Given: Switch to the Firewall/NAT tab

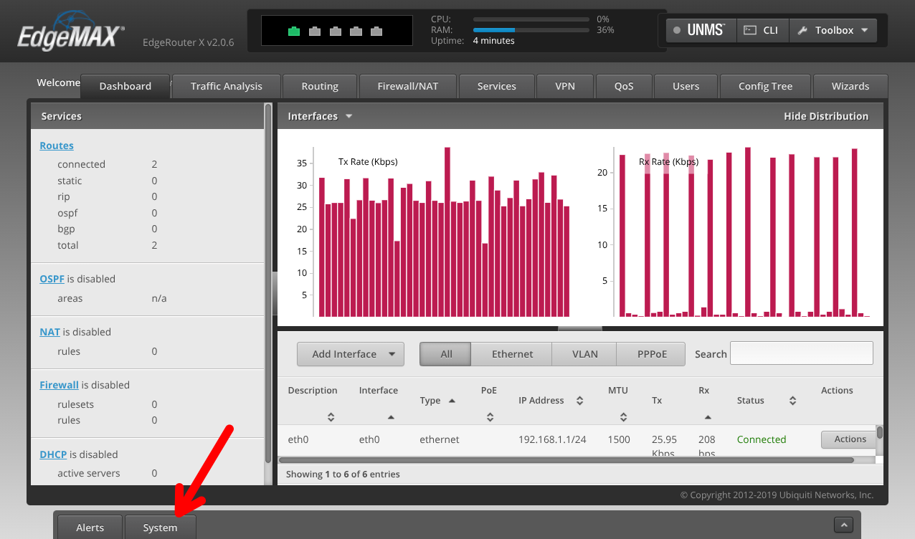Looking at the screenshot, I should pyautogui.click(x=407, y=86).
